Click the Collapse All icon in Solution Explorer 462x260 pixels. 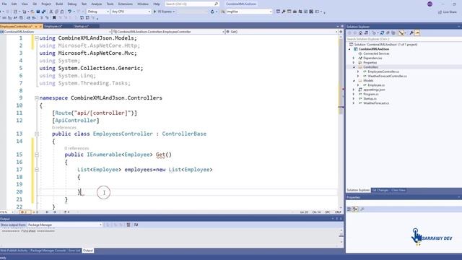[388, 33]
